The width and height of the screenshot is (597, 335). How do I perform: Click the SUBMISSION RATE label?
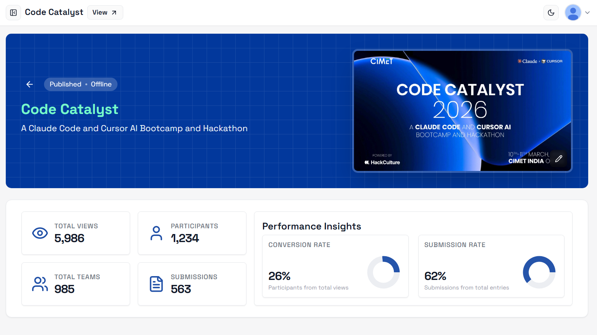pos(455,245)
